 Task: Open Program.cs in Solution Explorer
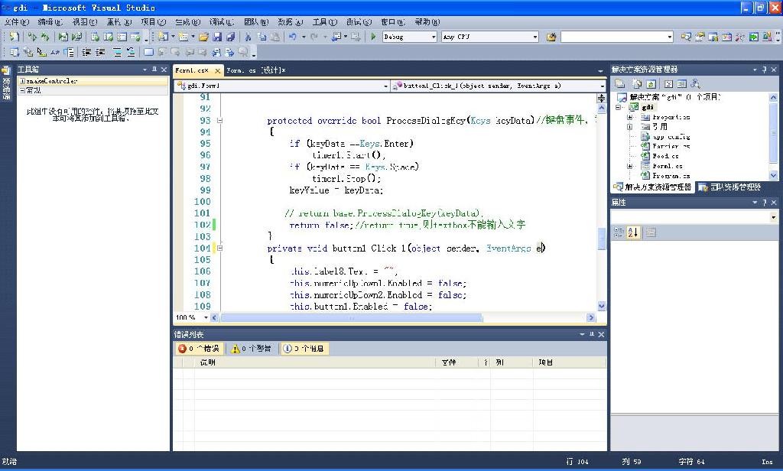tap(671, 175)
